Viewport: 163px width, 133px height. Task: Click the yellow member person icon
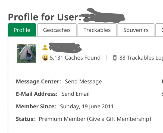[x=45, y=48]
